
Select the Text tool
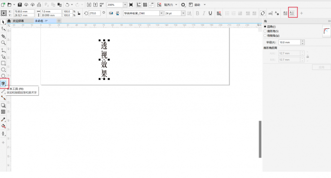pyautogui.click(x=3, y=84)
